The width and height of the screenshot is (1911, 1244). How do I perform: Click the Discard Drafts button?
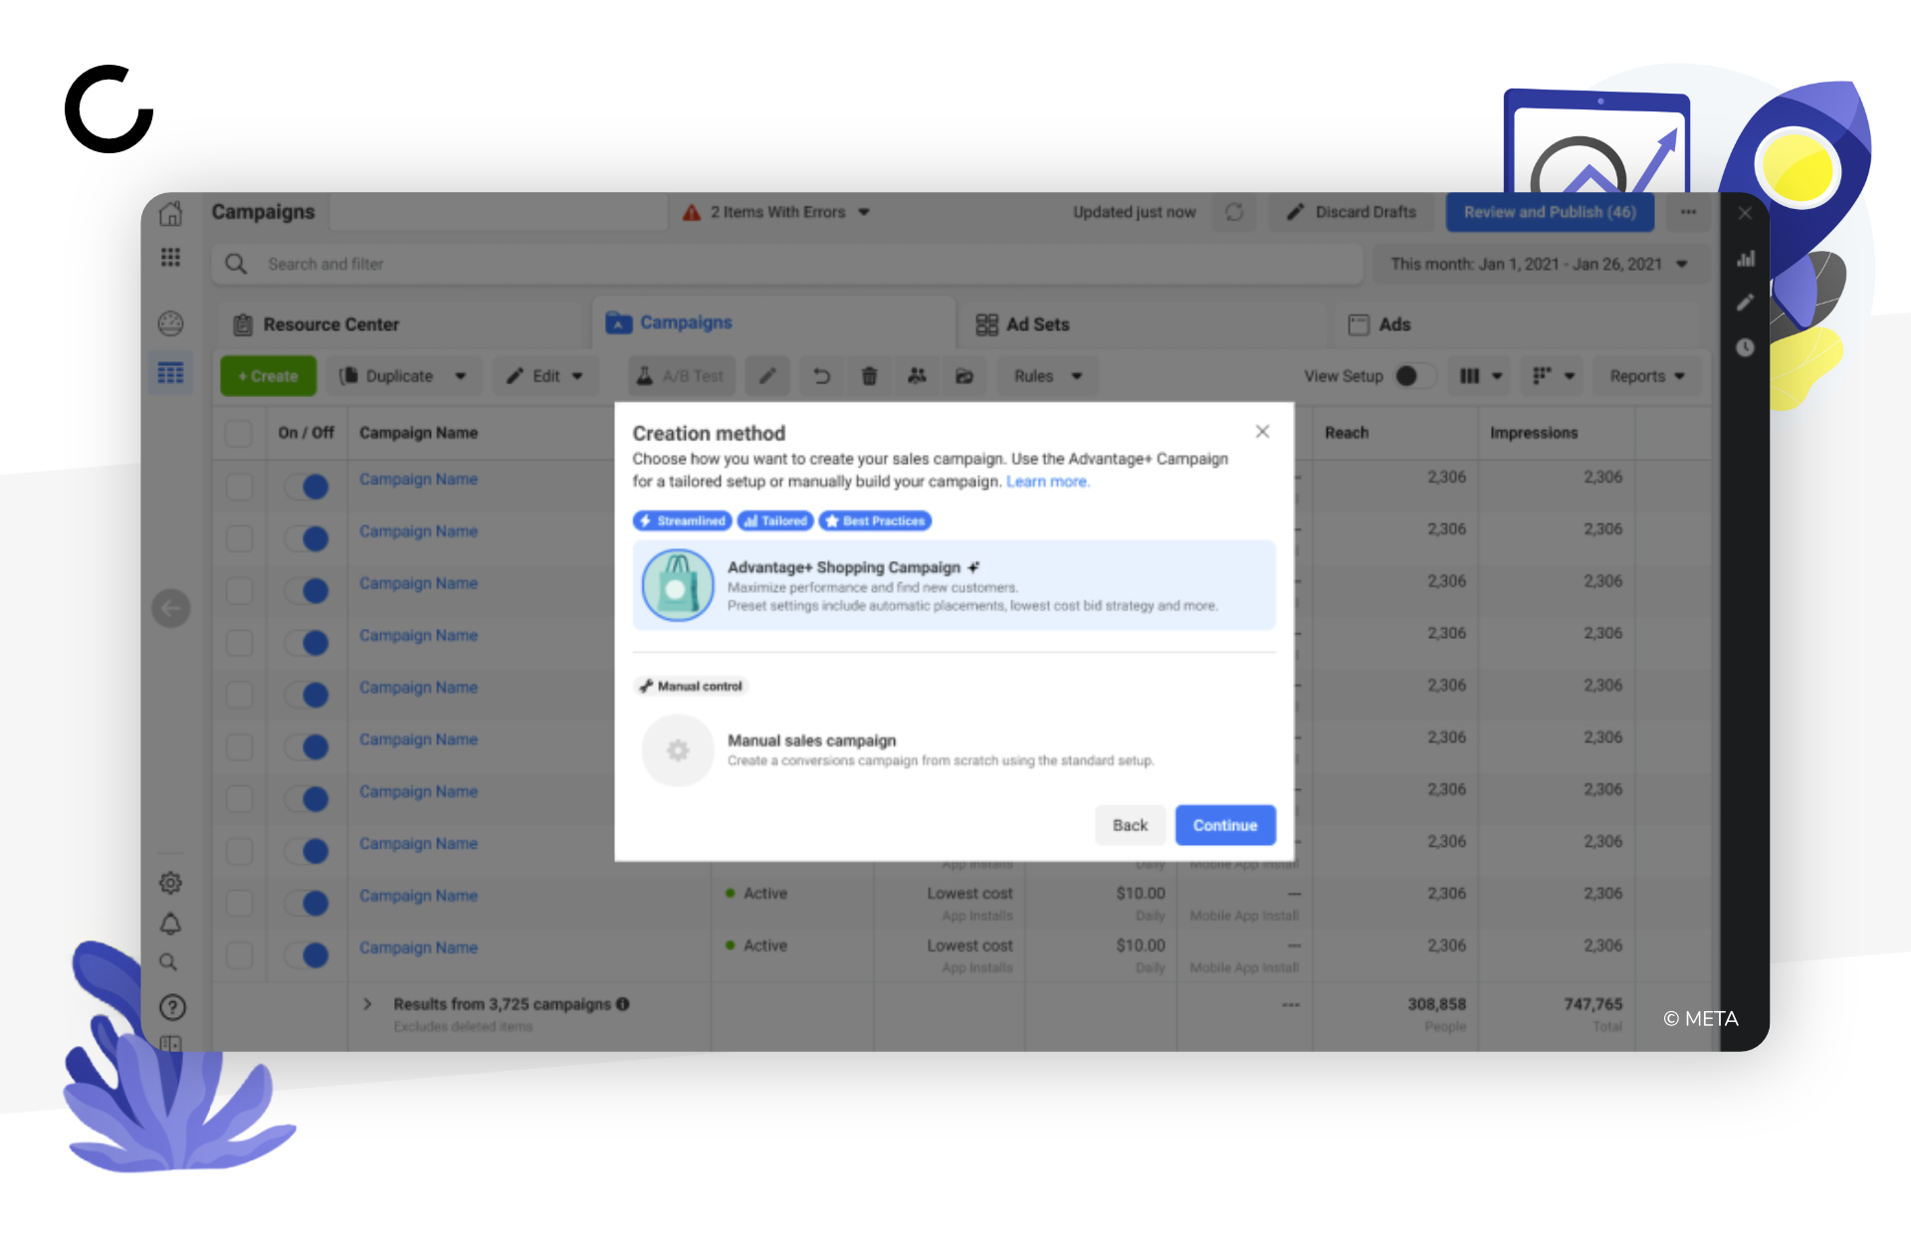1352,212
